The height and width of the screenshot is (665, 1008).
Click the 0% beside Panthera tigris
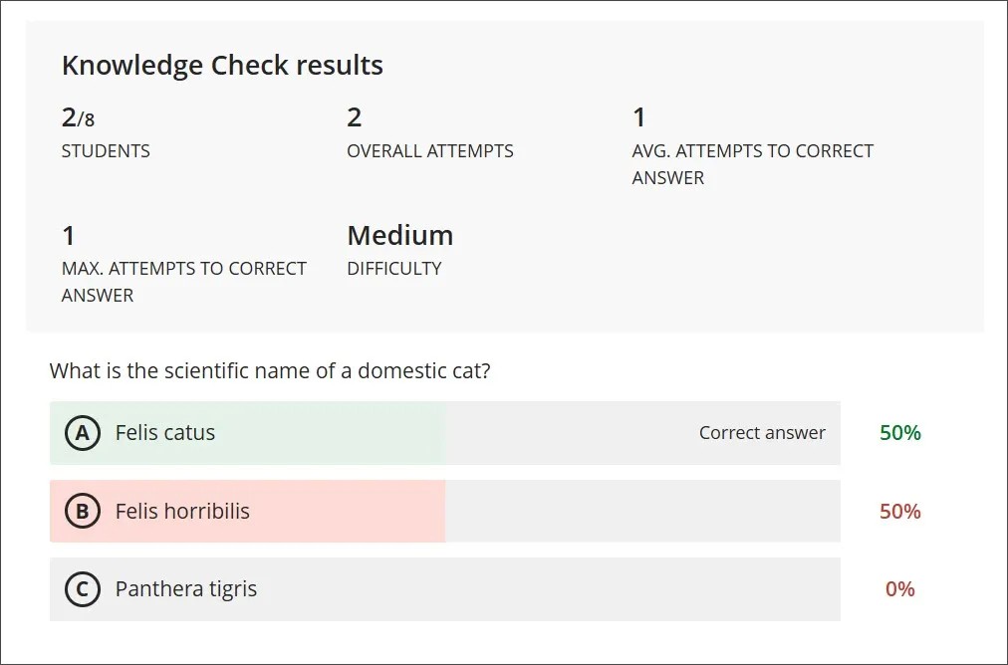pos(898,588)
